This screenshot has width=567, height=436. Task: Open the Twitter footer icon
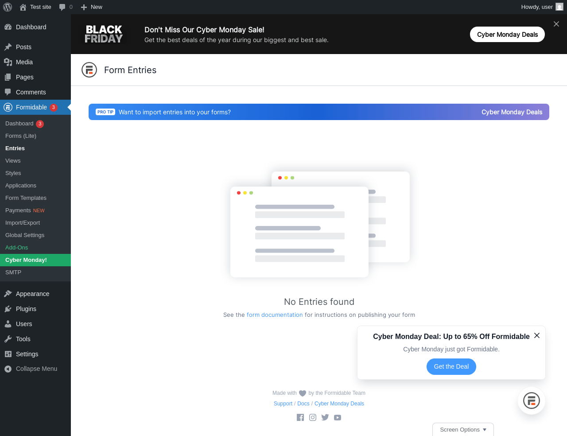tap(325, 417)
